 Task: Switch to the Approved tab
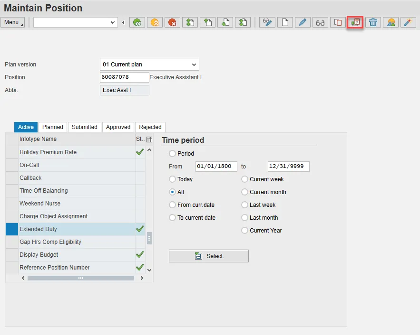point(118,127)
